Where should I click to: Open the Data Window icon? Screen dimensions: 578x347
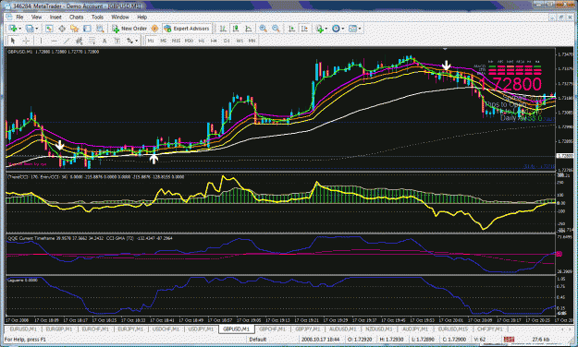pos(62,29)
